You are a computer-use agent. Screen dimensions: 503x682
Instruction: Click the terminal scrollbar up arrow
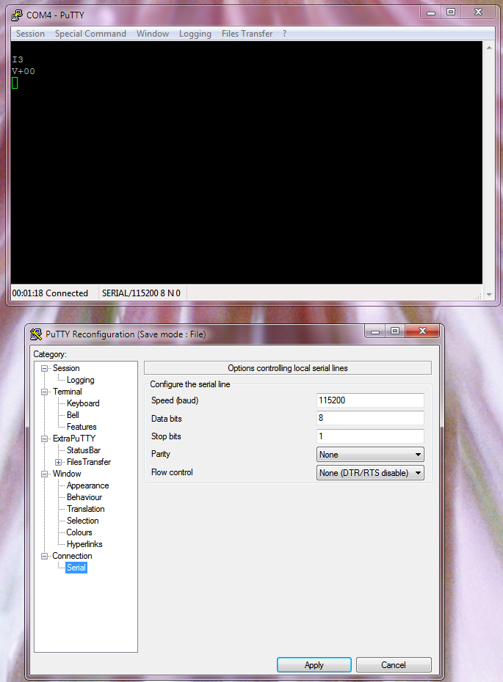coord(489,48)
